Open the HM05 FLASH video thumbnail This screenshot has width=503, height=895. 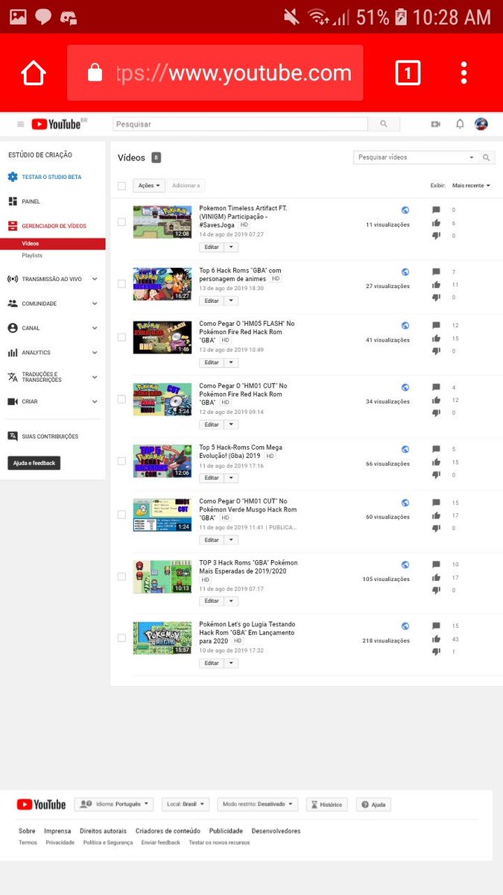click(162, 337)
